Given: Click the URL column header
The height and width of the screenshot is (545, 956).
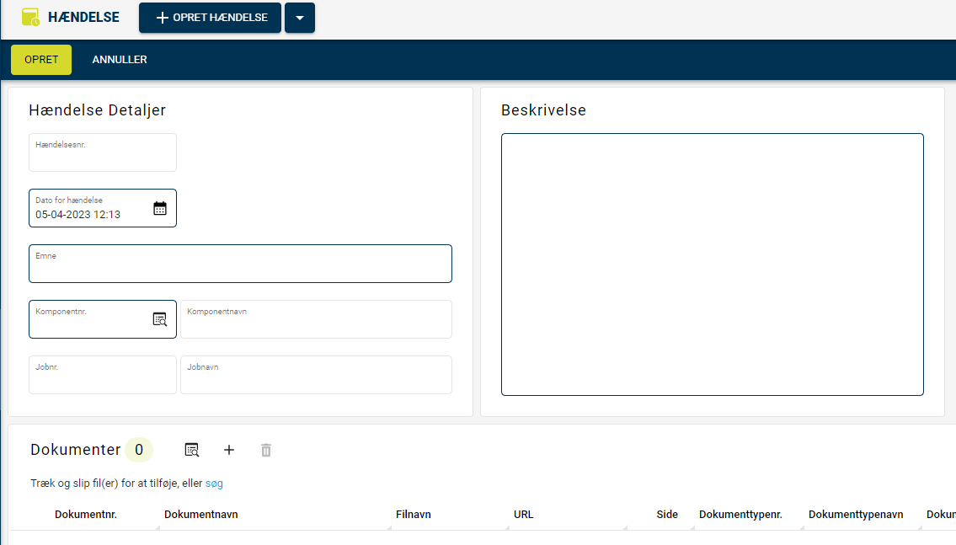Looking at the screenshot, I should click(x=524, y=515).
